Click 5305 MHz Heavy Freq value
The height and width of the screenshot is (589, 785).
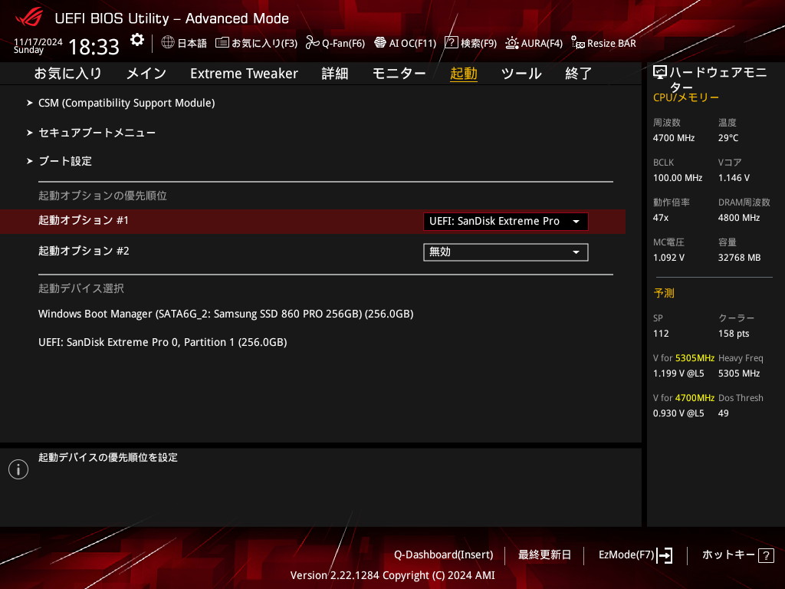point(739,373)
